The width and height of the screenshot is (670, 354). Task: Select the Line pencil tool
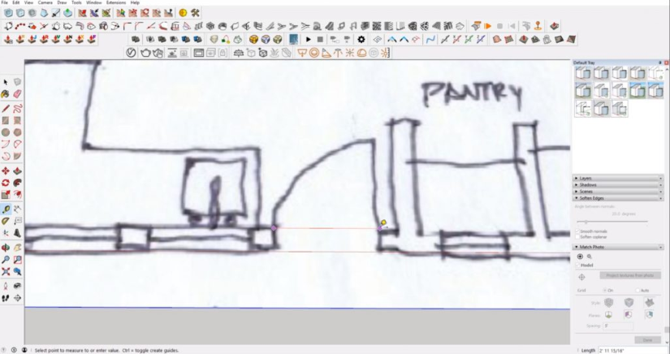pyautogui.click(x=6, y=109)
